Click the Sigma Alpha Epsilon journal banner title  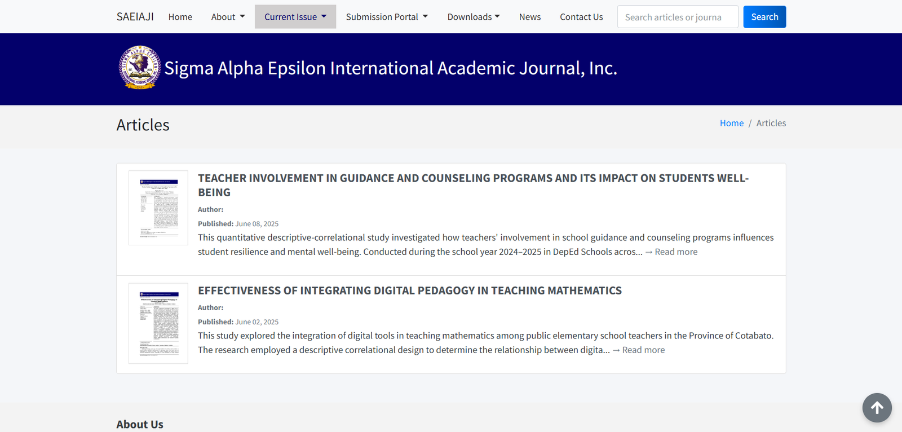click(x=390, y=68)
